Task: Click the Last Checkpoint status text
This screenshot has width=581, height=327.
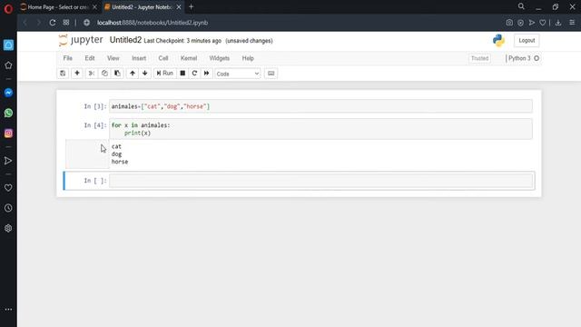Action: 182,41
